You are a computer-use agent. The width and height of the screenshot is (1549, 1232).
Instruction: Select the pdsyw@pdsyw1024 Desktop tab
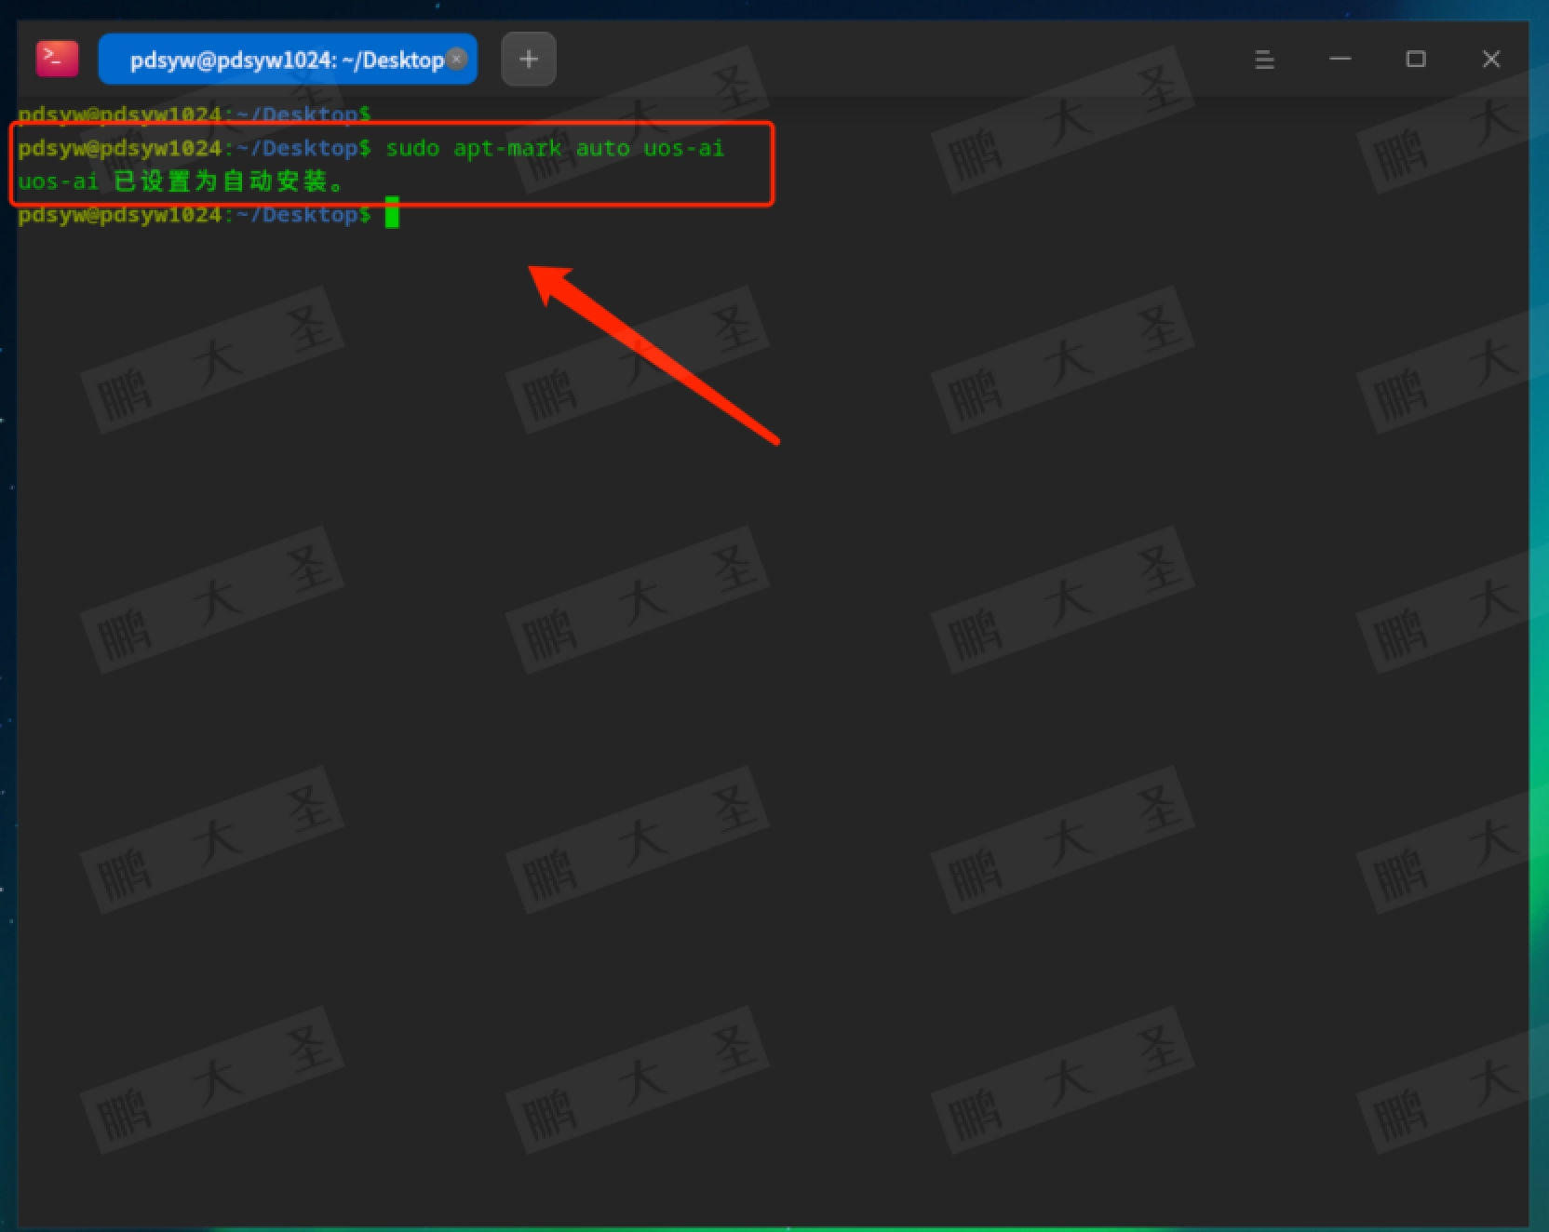[279, 59]
